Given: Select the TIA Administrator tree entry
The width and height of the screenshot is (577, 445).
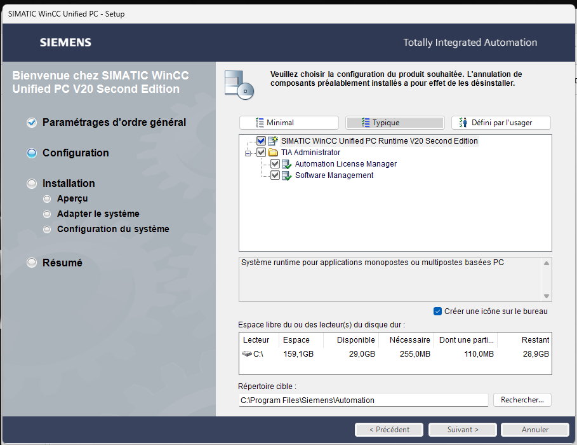Looking at the screenshot, I should tap(310, 153).
